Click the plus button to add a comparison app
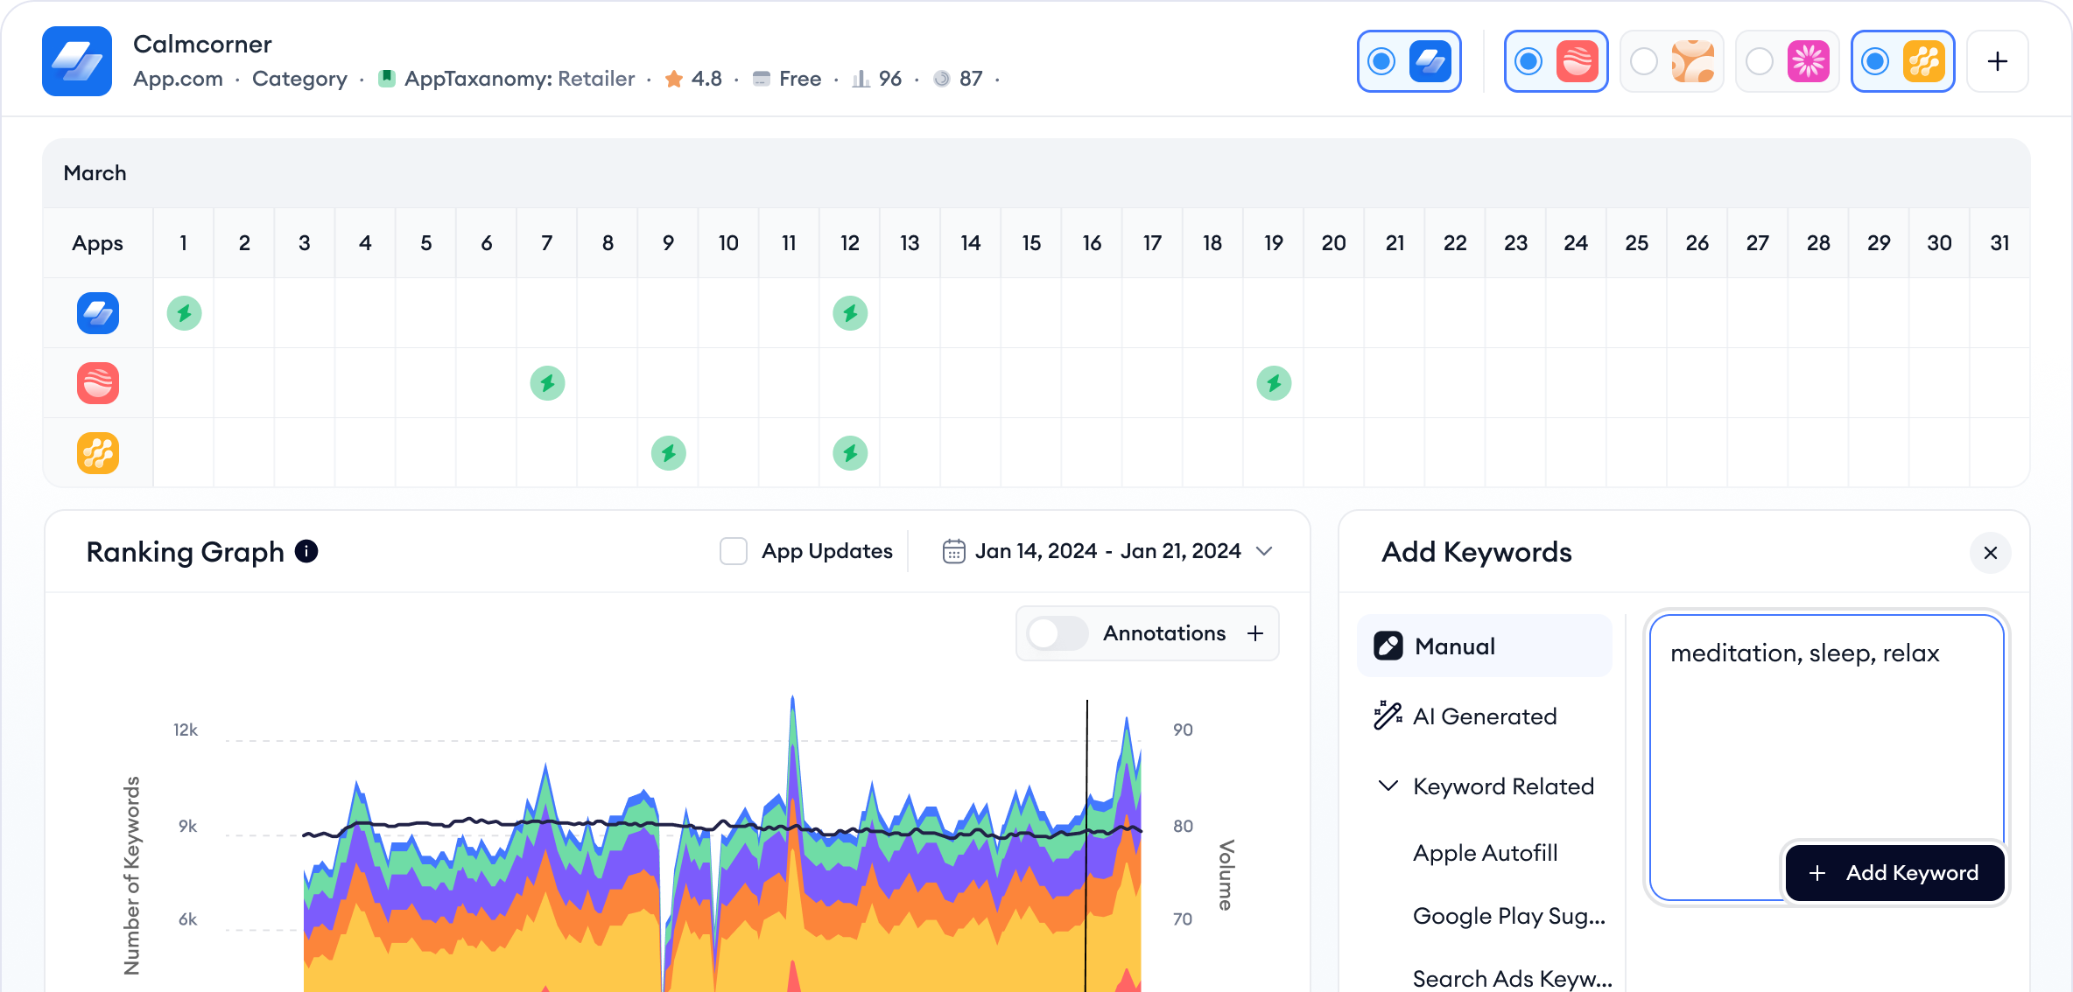Image resolution: width=2073 pixels, height=992 pixels. pyautogui.click(x=1997, y=61)
